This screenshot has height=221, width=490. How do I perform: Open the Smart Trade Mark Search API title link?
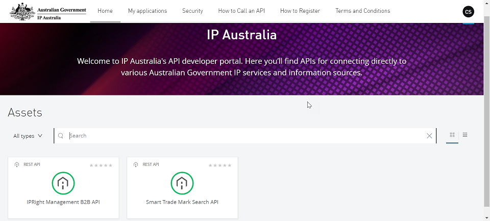182,202
